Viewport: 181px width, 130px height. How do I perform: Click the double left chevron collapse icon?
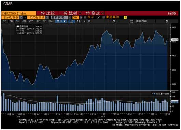click(114, 21)
